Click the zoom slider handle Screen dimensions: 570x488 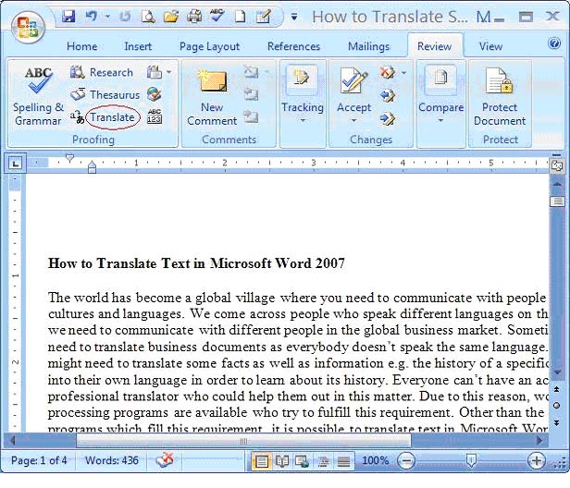pyautogui.click(x=471, y=460)
